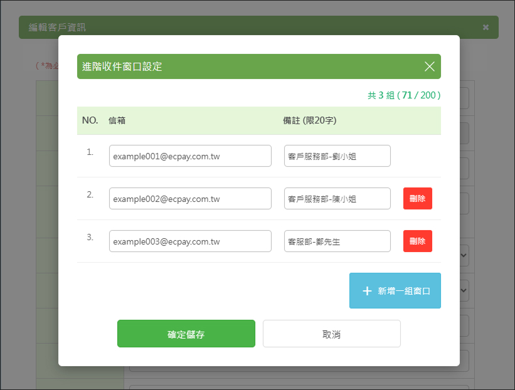Cancel changes with 取消 button
515x390 pixels.
coord(332,334)
